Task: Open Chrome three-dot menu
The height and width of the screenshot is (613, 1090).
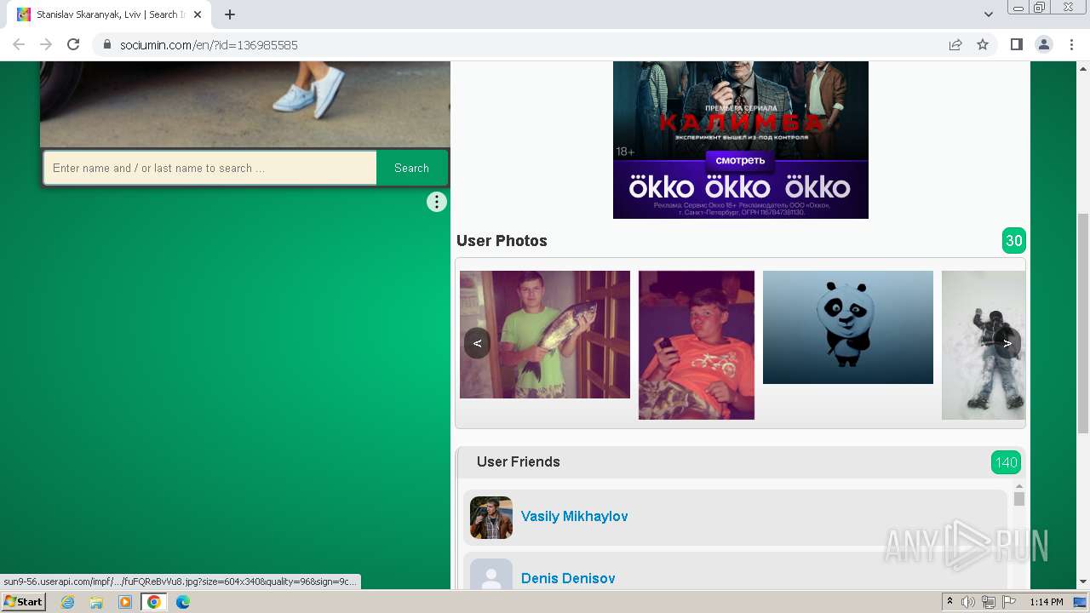Action: tap(1071, 44)
